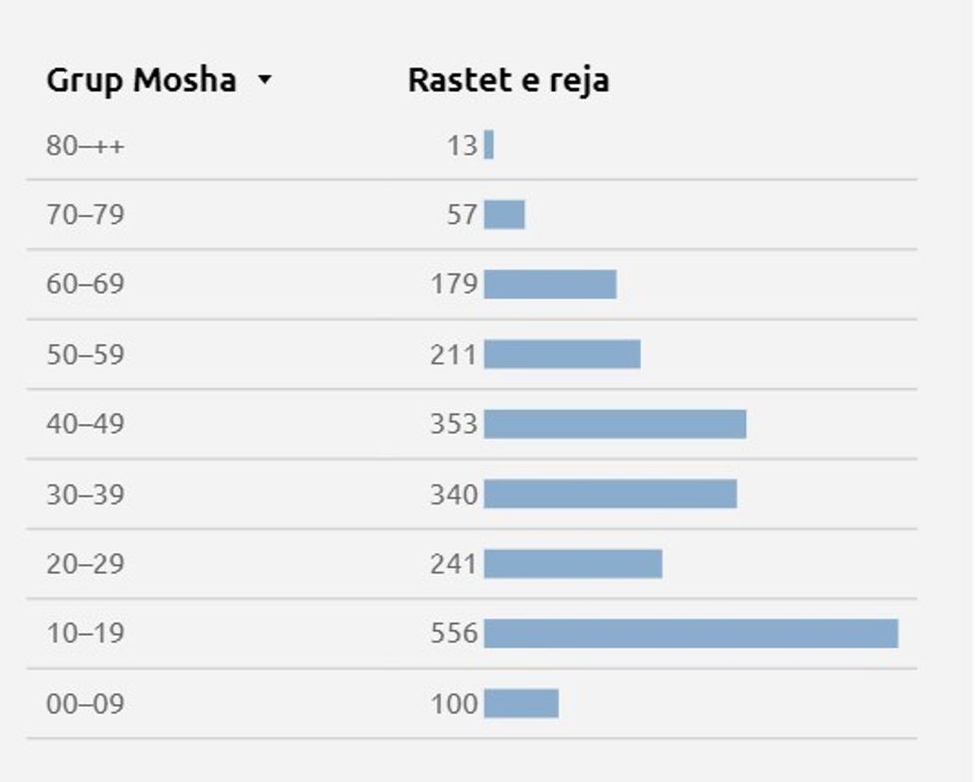Click the bar for value 241
Screen dimensions: 975x782
point(573,564)
